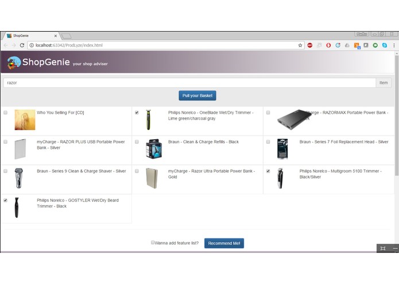
Task: Check Braun Series 9 Clean & Charge Shaver
Action: tap(5, 171)
